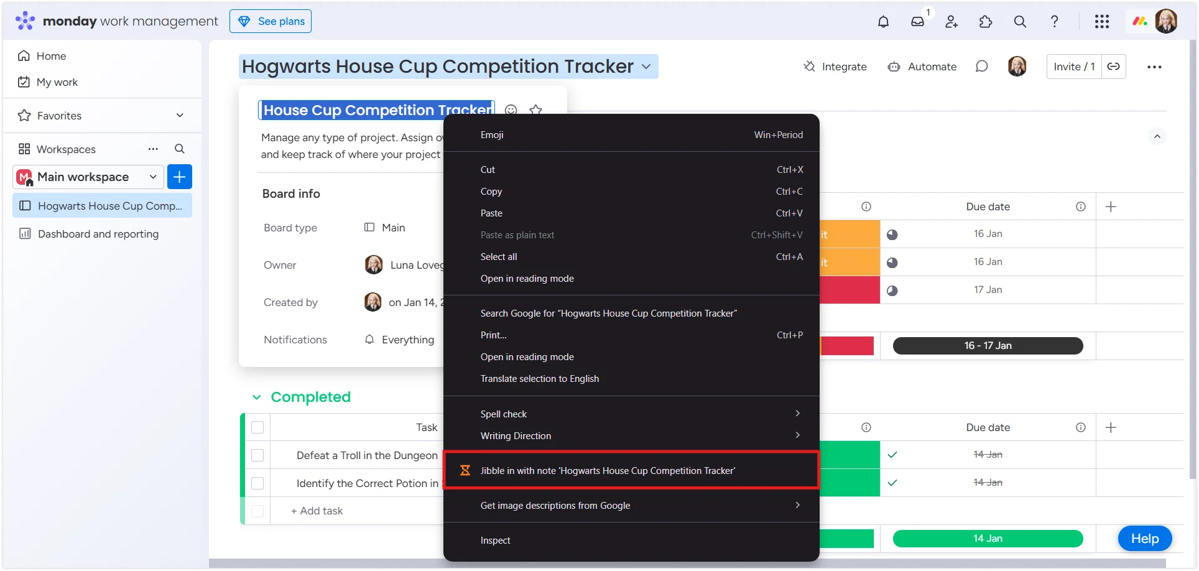This screenshot has width=1199, height=571.
Task: Choose Print from the context menu
Action: click(631, 335)
